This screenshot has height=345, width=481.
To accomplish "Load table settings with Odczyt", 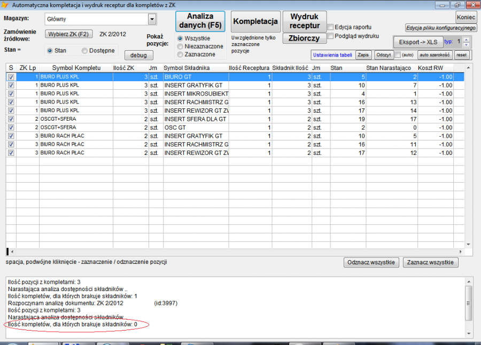I will pos(384,55).
